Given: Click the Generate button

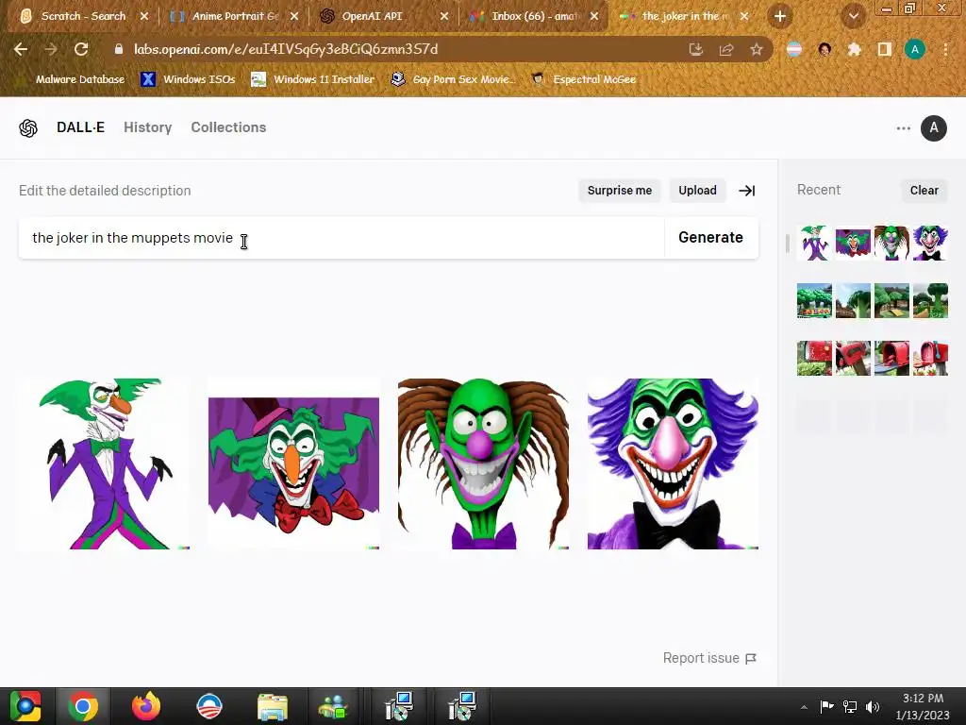Looking at the screenshot, I should [x=710, y=237].
